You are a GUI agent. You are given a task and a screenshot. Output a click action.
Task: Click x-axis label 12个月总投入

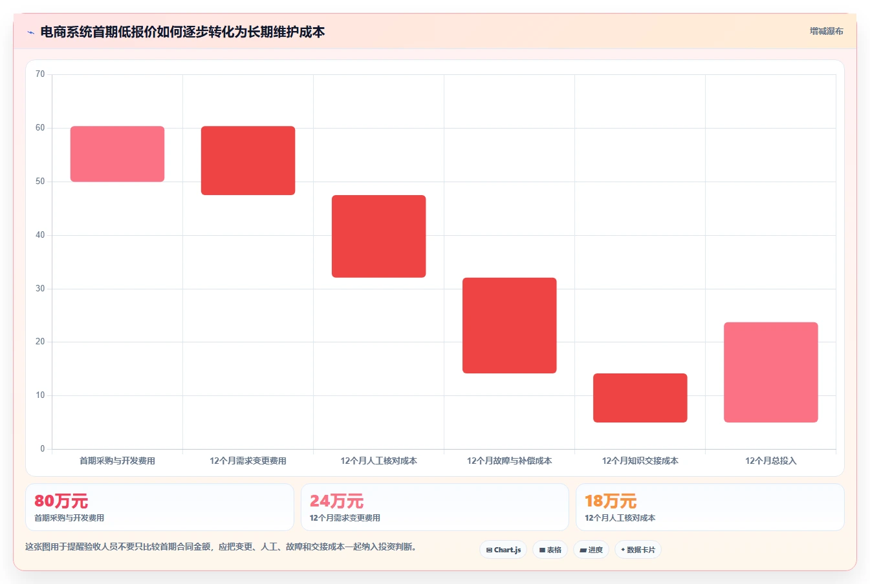pyautogui.click(x=770, y=461)
